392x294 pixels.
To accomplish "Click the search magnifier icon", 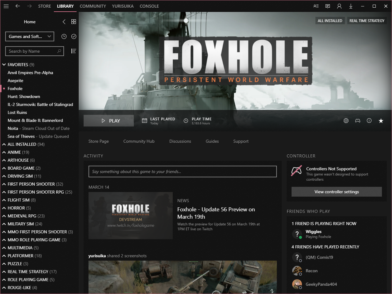I will [x=59, y=51].
